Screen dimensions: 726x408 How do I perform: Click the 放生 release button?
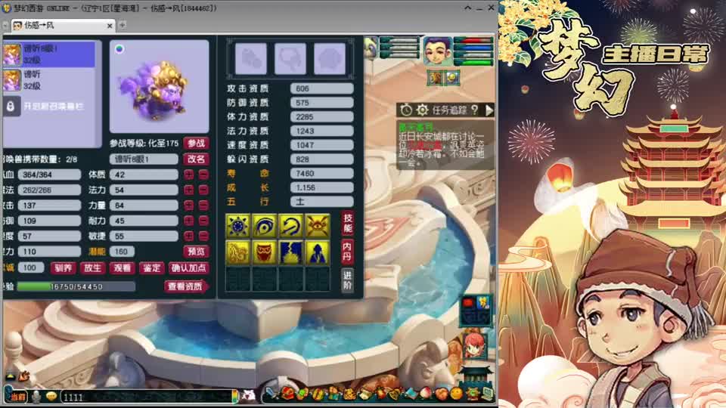pos(92,267)
